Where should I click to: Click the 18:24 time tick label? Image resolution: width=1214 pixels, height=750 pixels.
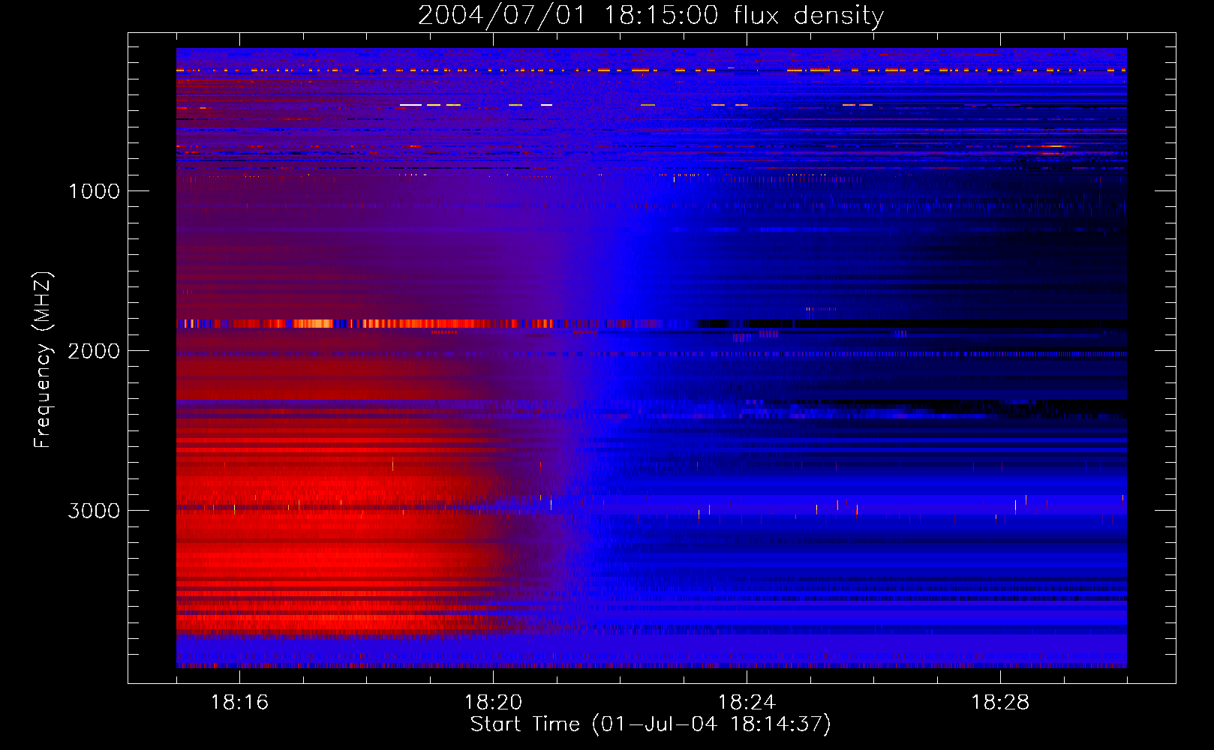pyautogui.click(x=747, y=703)
